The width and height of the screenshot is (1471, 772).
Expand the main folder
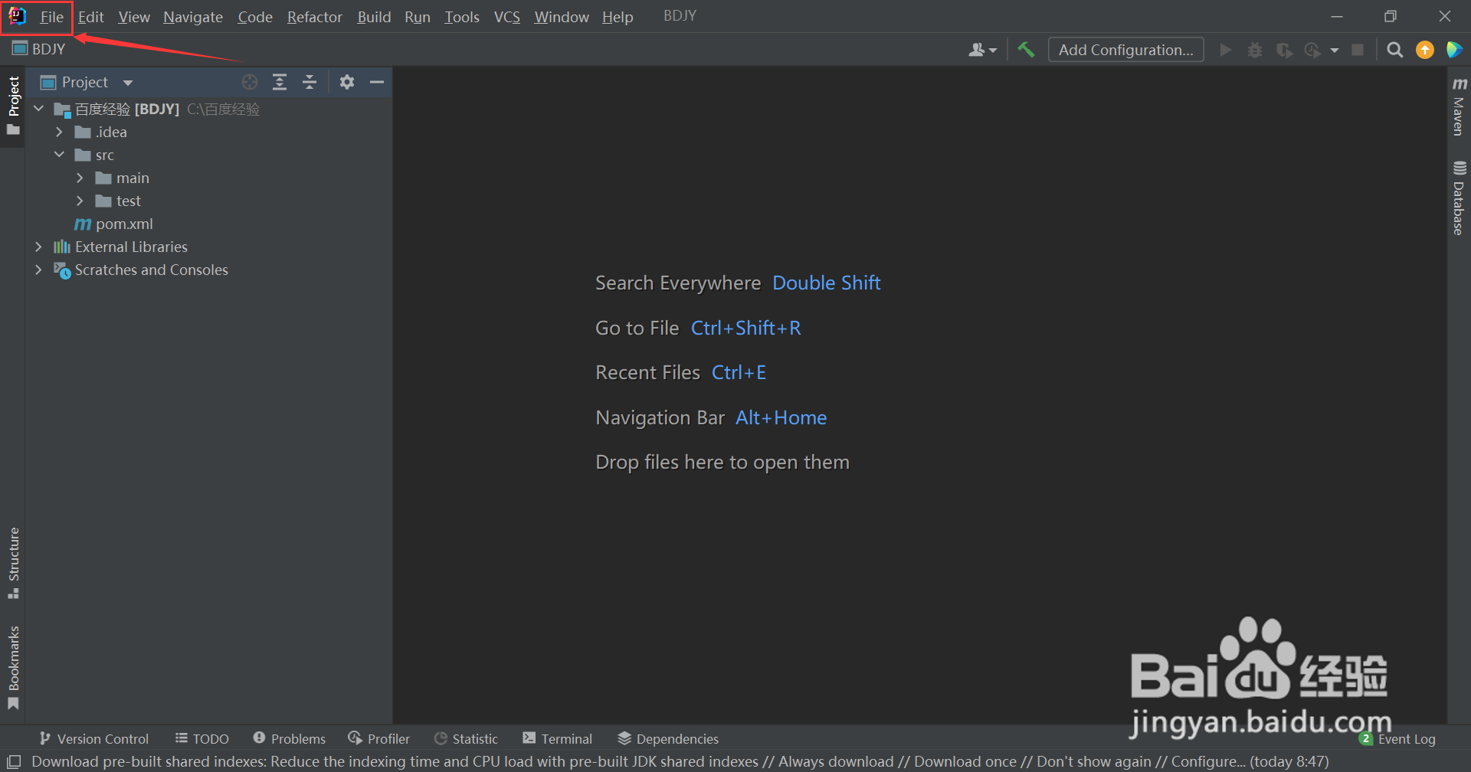[x=80, y=178]
